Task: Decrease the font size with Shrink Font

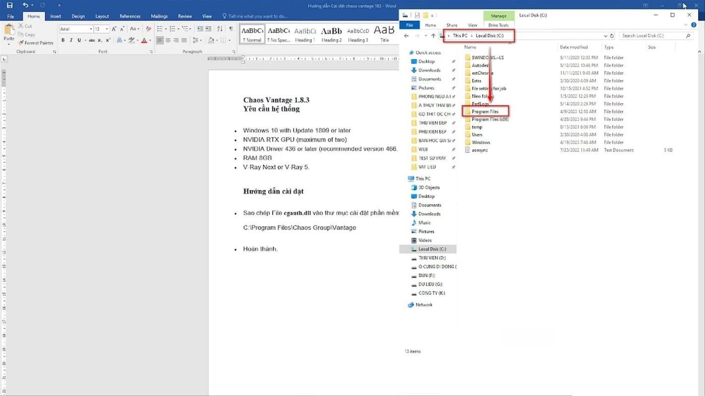Action: [122, 29]
